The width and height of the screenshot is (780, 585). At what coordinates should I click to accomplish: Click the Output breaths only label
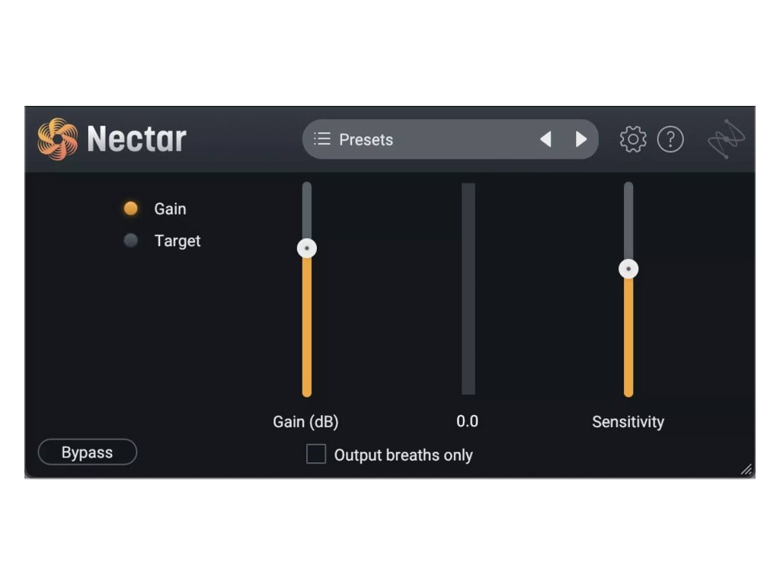[x=404, y=456]
